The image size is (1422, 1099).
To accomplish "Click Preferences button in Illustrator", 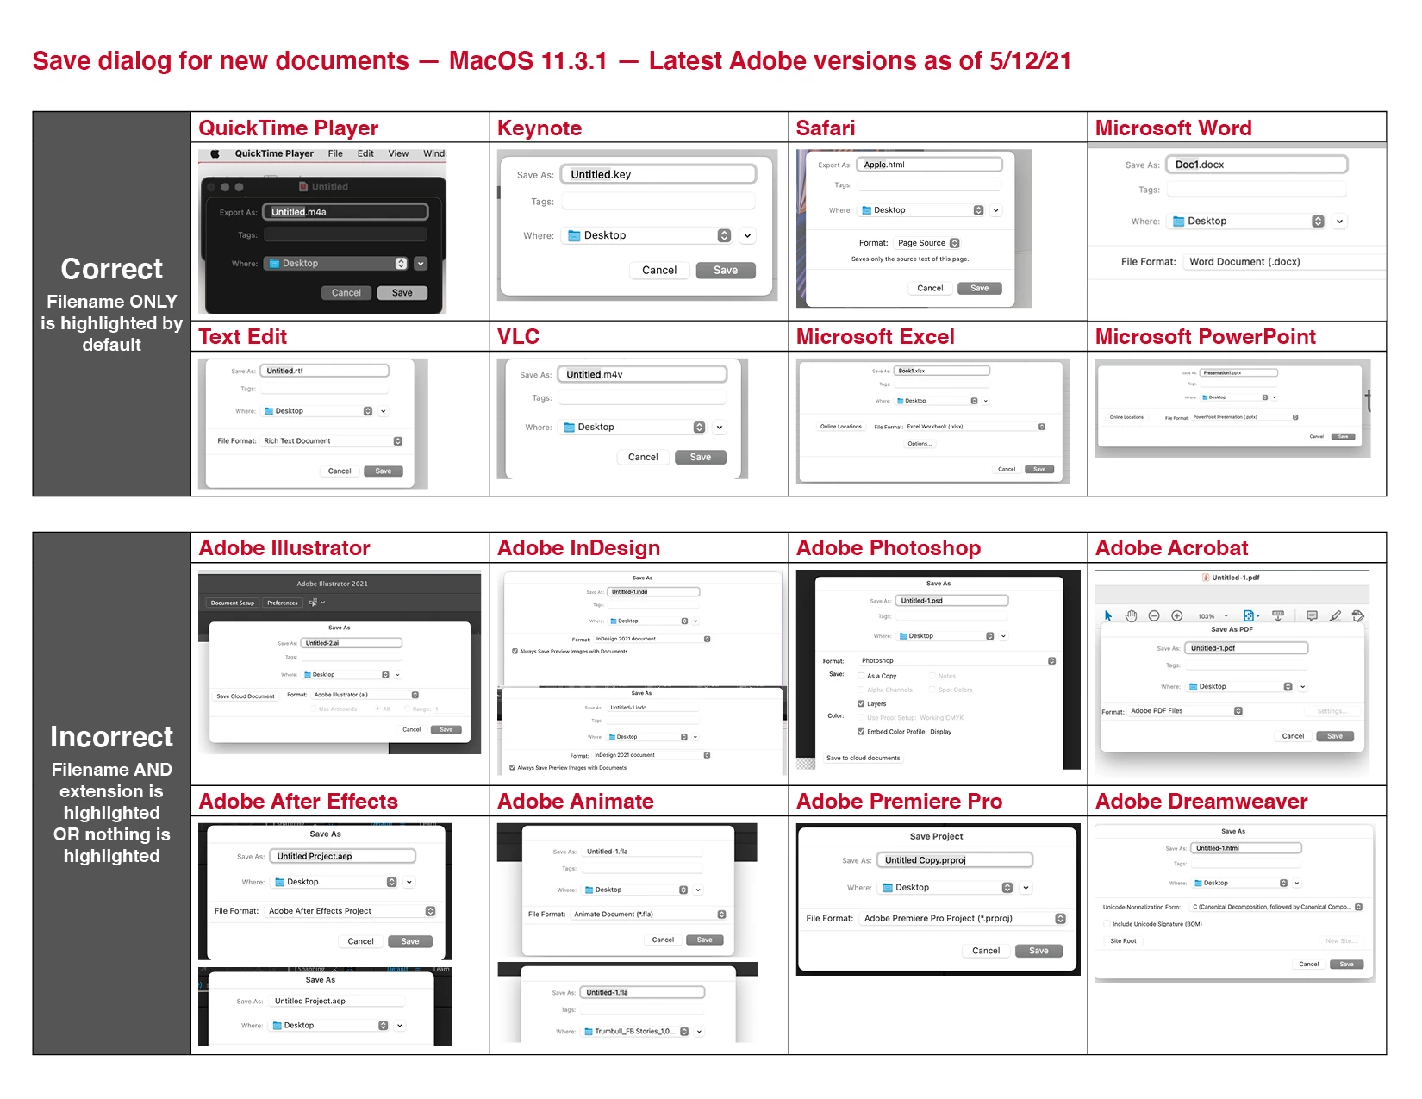I will (283, 603).
